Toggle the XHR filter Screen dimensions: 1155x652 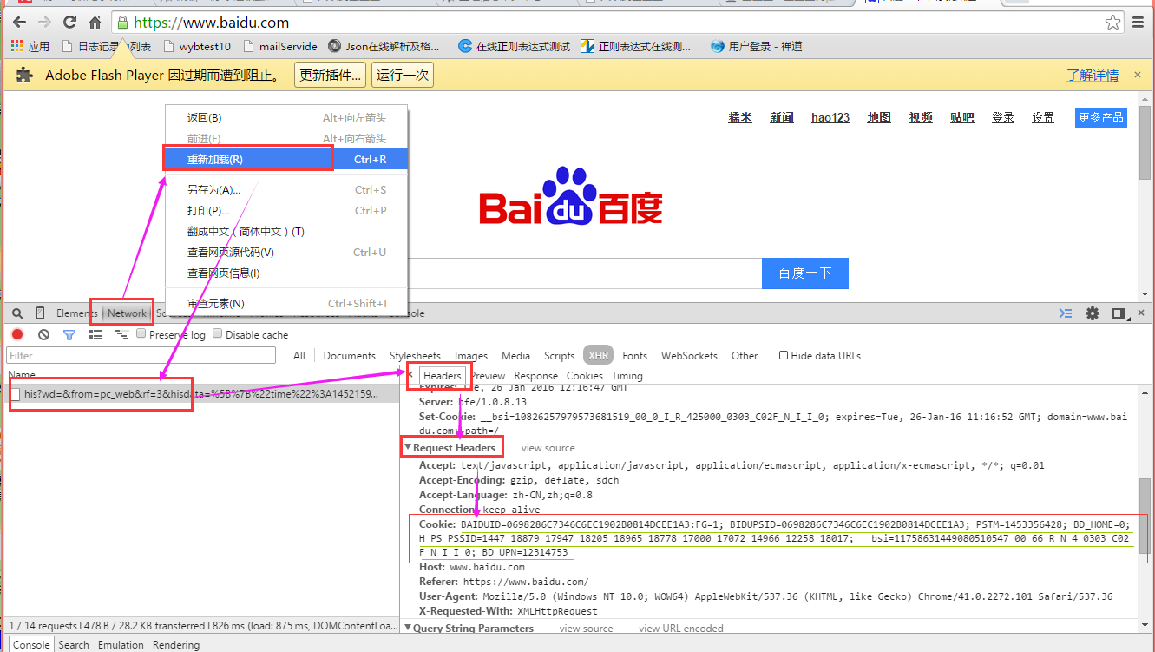tap(598, 355)
